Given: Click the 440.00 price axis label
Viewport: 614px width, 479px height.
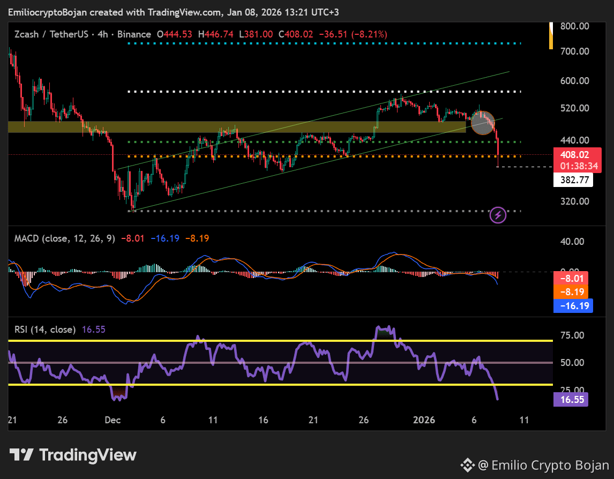Looking at the screenshot, I should click(x=574, y=140).
